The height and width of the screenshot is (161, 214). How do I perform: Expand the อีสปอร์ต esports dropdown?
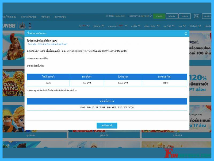coord(99,26)
